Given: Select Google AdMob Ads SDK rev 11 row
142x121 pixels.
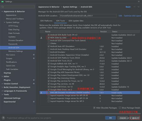Looking at the screenshot, I should pyautogui.click(x=90, y=63).
